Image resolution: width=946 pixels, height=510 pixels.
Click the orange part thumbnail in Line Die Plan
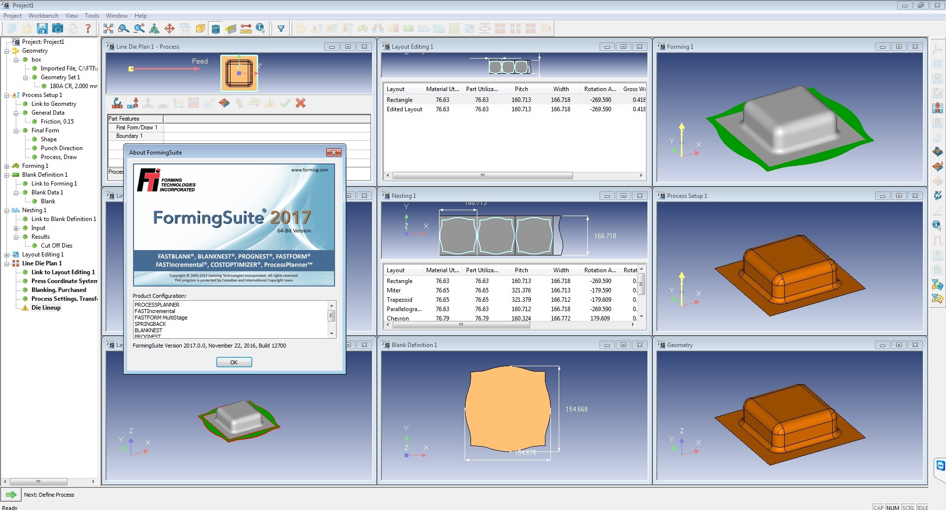[x=239, y=73]
